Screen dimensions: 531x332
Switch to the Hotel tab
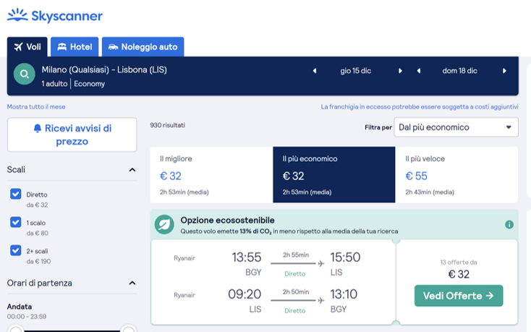(x=75, y=46)
